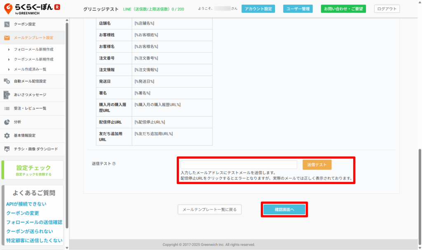422x250 pixels.
Task: Expand クーポンメール新規作成 submenu item
Action: [x=33, y=59]
